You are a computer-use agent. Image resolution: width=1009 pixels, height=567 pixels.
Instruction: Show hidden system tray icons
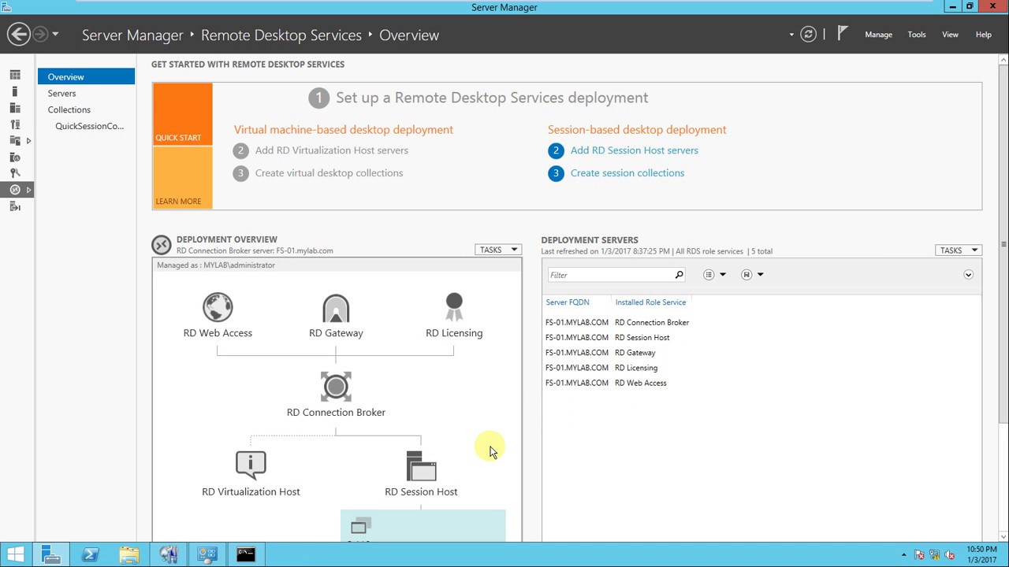[903, 554]
